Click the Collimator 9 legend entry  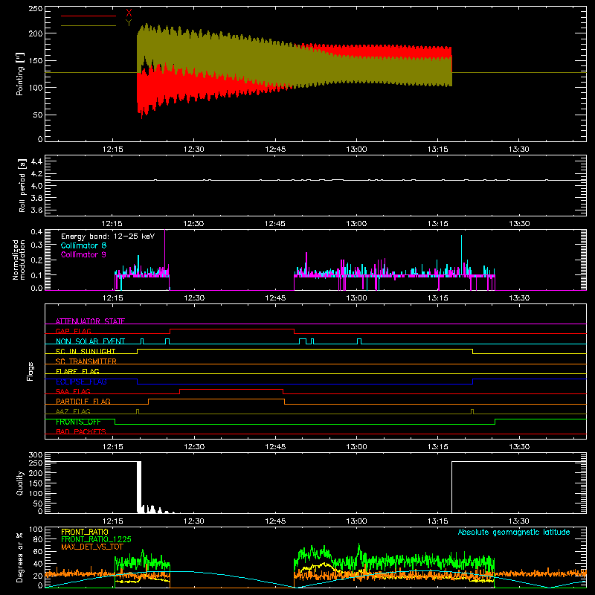point(83,254)
